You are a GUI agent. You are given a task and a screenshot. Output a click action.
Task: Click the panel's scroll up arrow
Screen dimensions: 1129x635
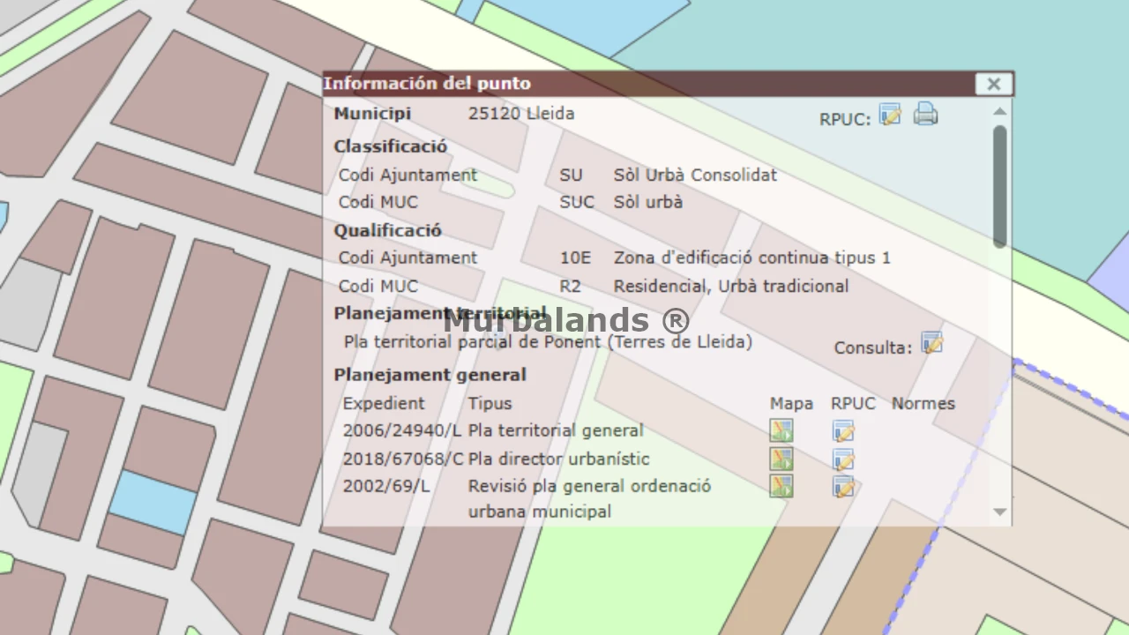(x=999, y=111)
